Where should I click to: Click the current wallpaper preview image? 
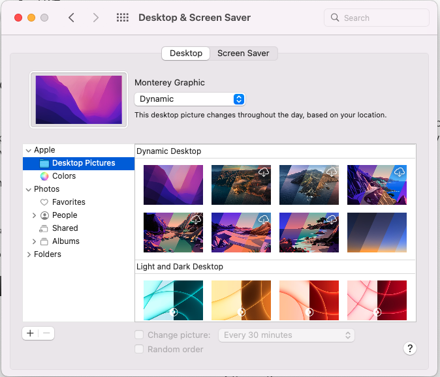pos(79,100)
